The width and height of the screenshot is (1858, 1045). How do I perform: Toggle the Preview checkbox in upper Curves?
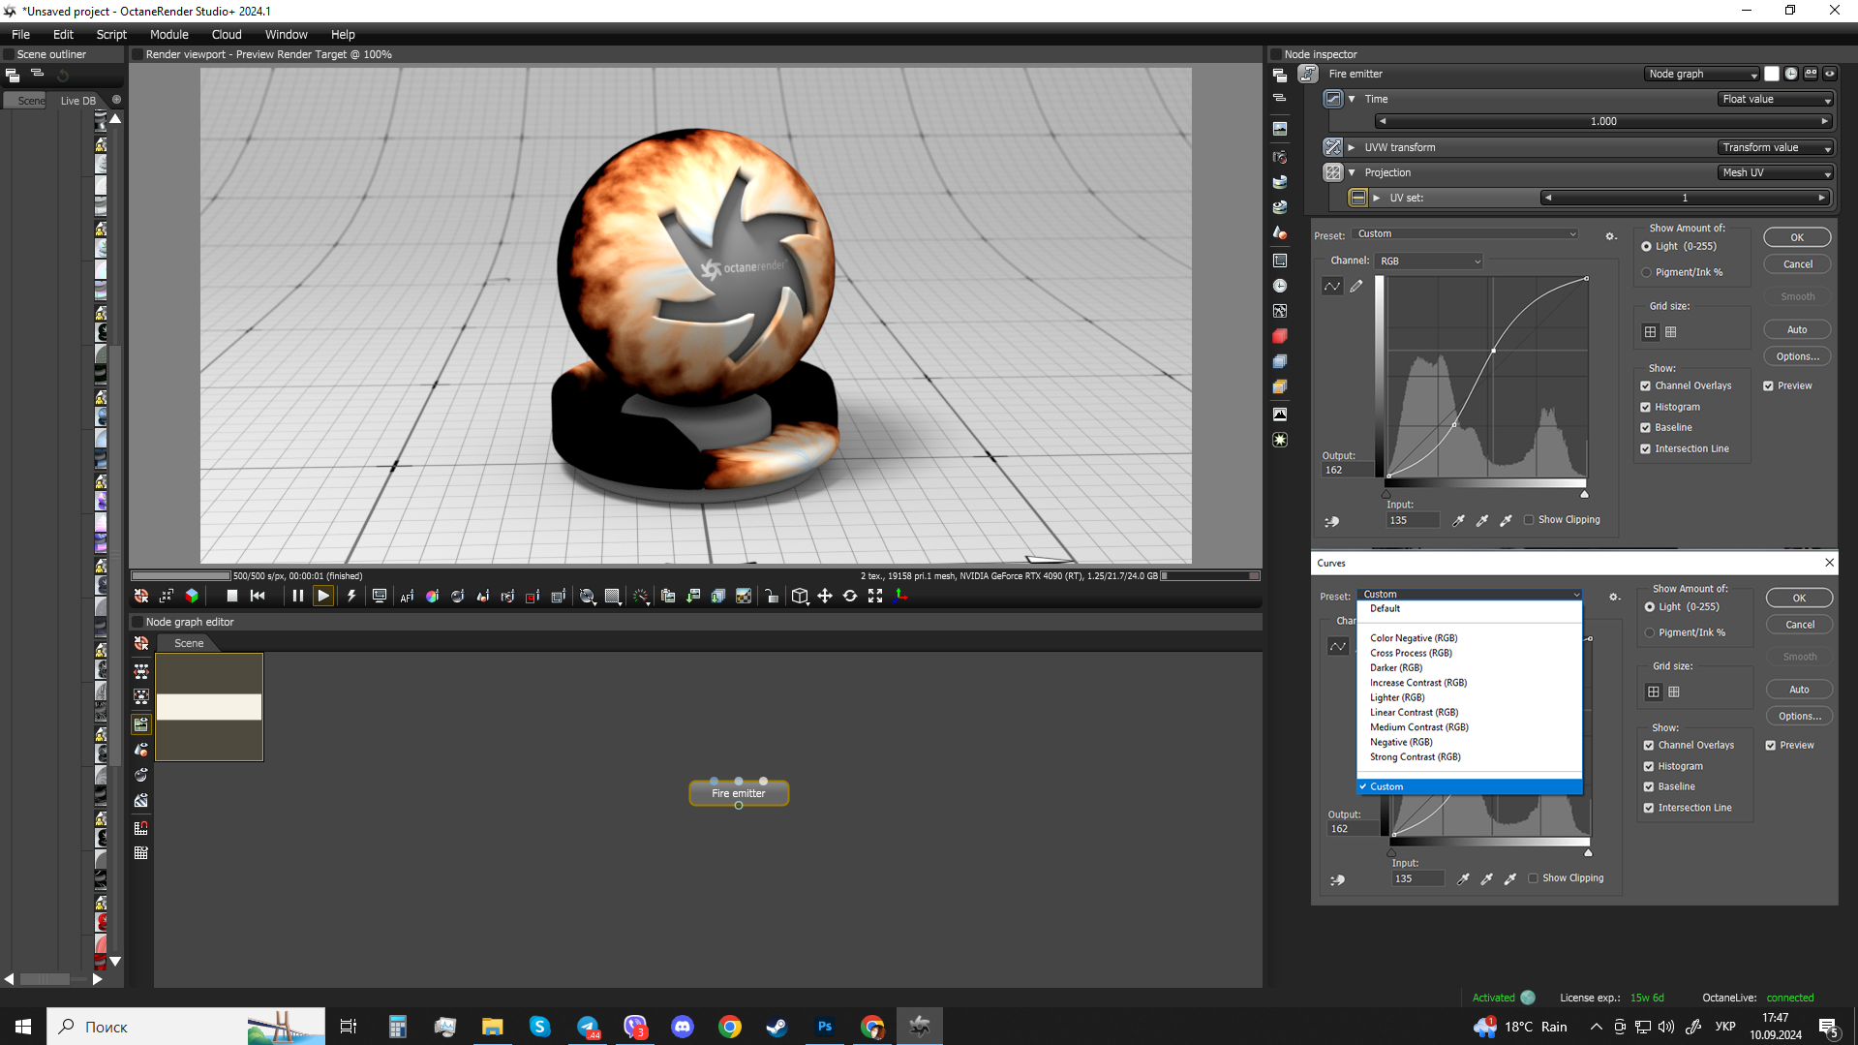1769,385
